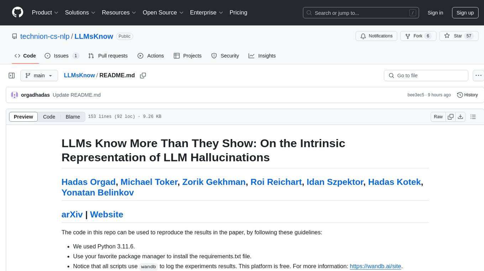Viewport: 484px width, 271px height.
Task: Download the raw file icon
Action: [x=460, y=117]
